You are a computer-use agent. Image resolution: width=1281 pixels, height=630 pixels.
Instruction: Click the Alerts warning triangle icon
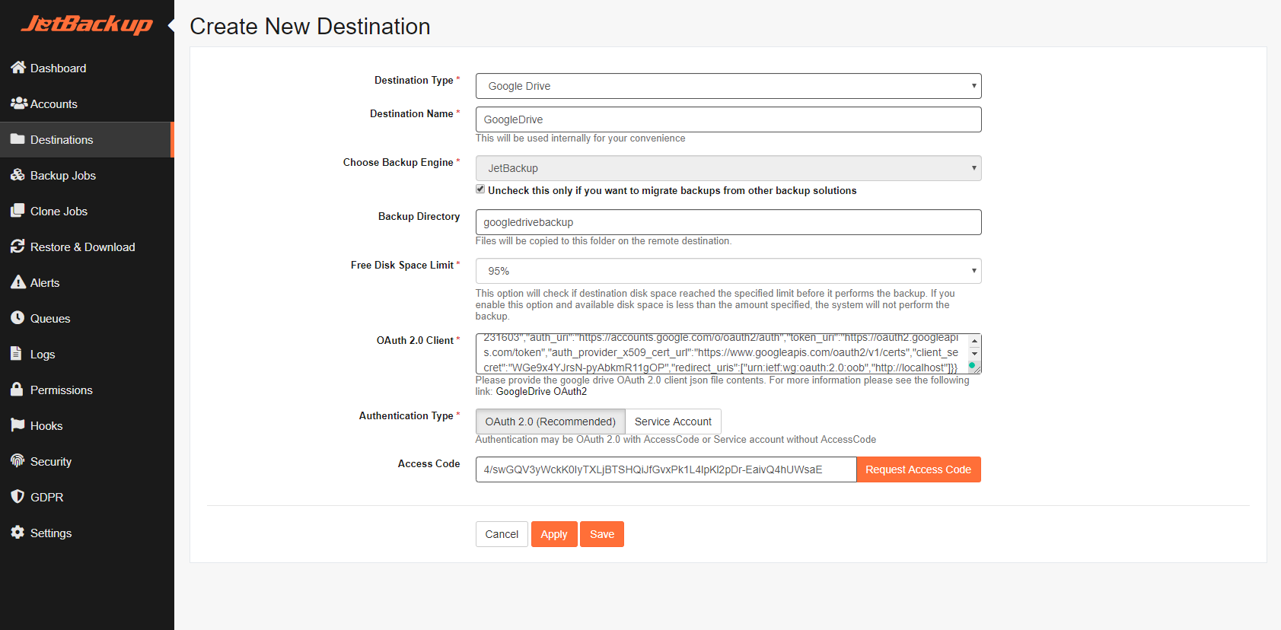pos(18,282)
